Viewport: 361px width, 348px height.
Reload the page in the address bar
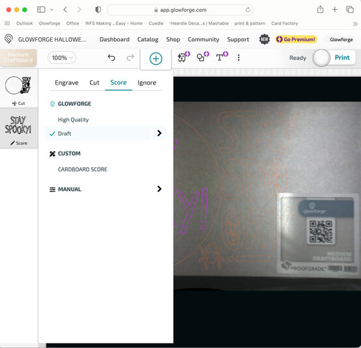click(248, 10)
